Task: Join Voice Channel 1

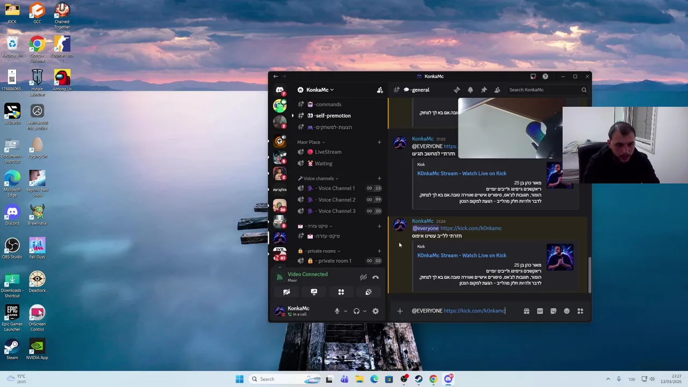Action: [x=340, y=188]
